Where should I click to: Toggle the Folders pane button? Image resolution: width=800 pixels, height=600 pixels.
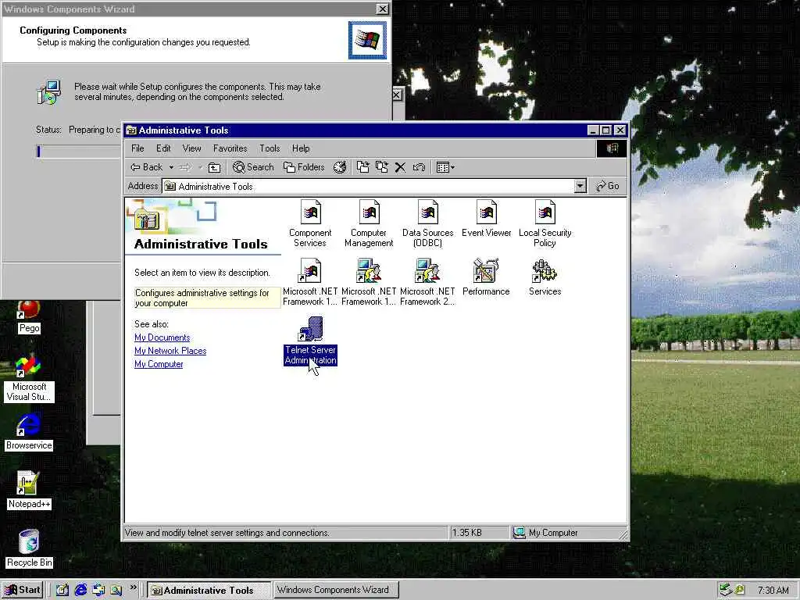tap(304, 167)
